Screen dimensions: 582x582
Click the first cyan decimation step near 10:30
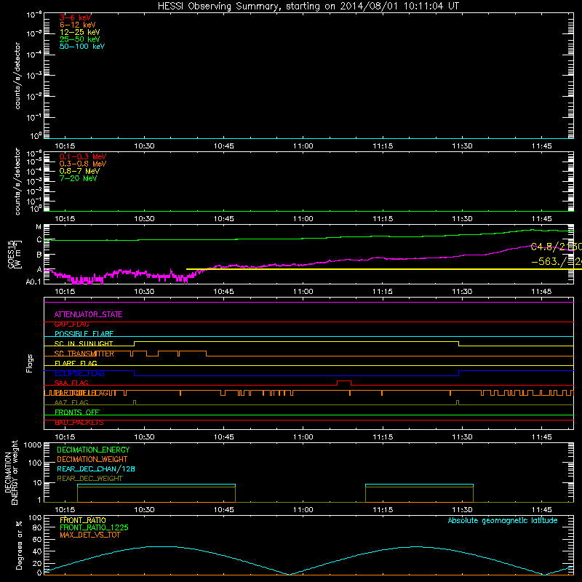pos(156,485)
